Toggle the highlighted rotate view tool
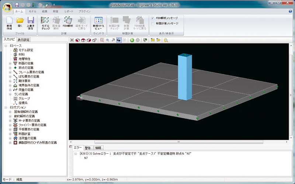This screenshot has width=295, height=184. (x=119, y=40)
